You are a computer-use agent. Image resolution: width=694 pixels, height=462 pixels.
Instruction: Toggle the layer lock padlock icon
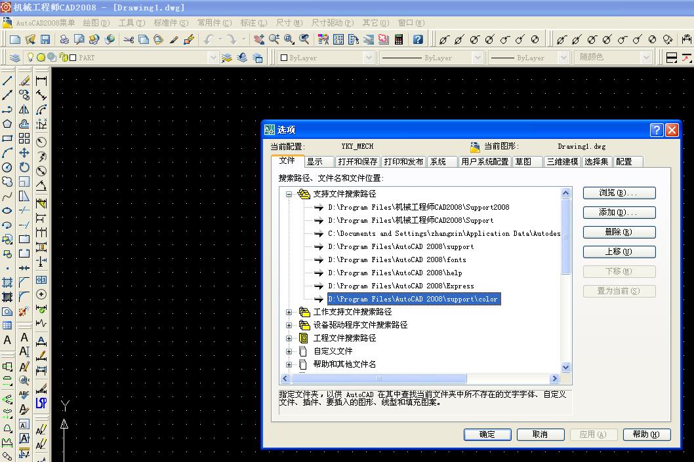(62, 57)
